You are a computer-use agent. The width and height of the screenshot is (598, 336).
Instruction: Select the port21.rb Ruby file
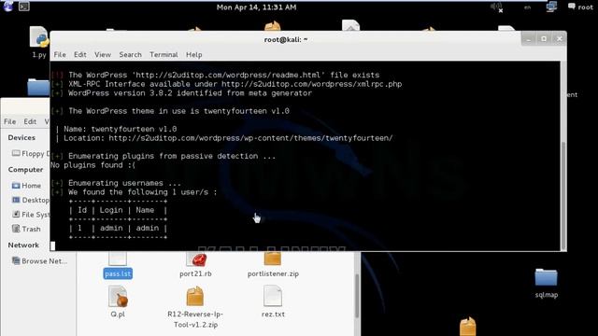[195, 265]
